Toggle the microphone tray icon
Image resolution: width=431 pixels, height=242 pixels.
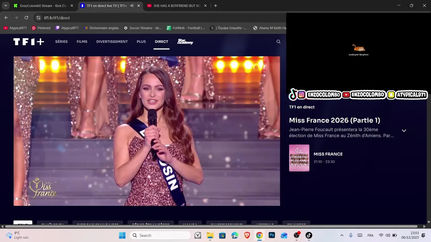point(351,235)
